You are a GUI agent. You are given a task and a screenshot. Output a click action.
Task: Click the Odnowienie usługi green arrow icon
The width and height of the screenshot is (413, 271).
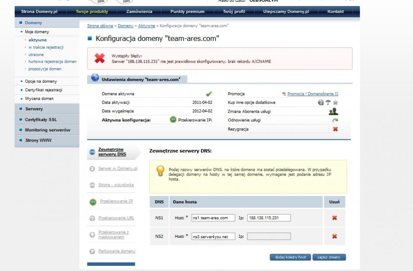point(335,120)
